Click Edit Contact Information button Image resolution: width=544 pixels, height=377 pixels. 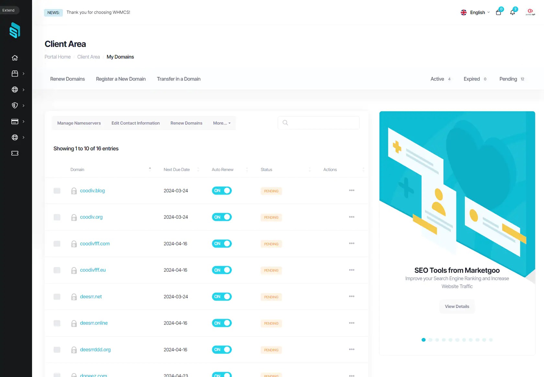tap(136, 123)
